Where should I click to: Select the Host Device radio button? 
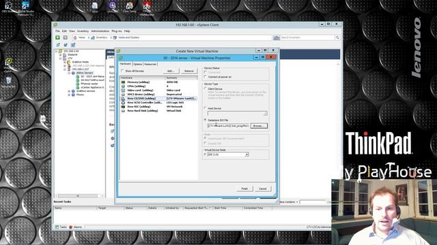206,108
